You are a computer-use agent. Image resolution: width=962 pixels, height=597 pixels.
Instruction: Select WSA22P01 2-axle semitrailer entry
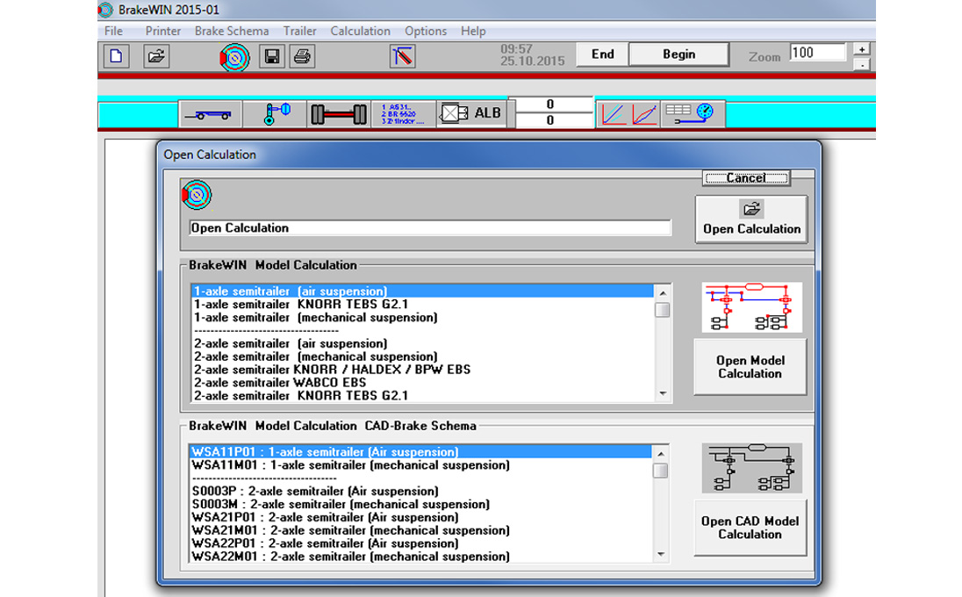coord(420,543)
